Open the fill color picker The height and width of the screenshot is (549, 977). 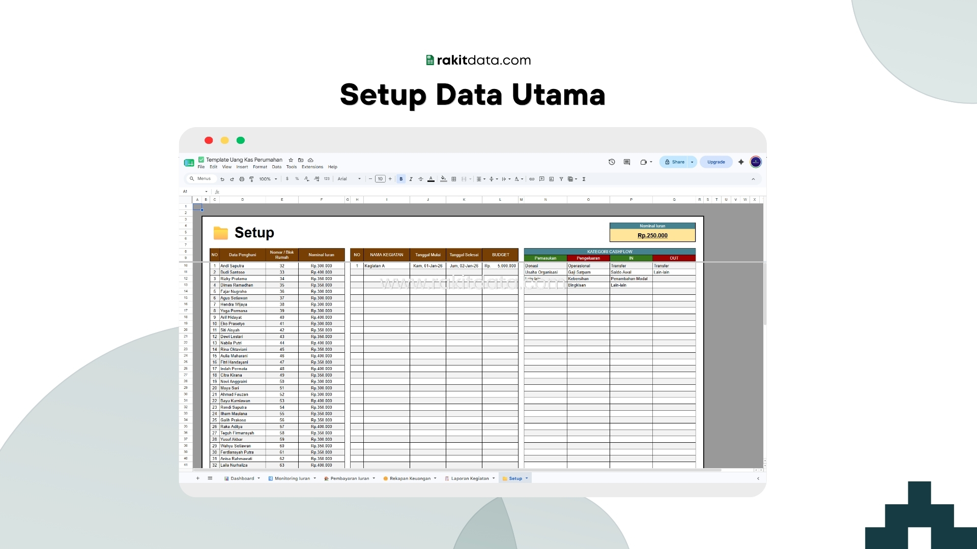click(443, 179)
